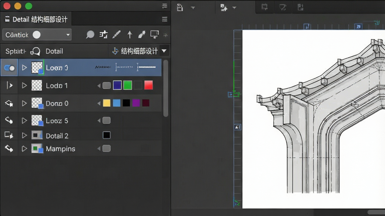Click the speech bubble comment icon

click(90, 34)
